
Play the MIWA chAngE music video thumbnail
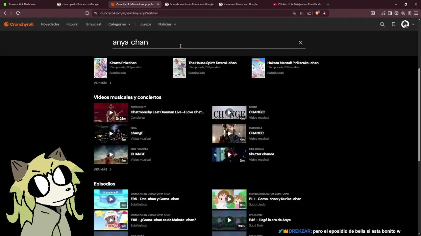[x=111, y=133]
